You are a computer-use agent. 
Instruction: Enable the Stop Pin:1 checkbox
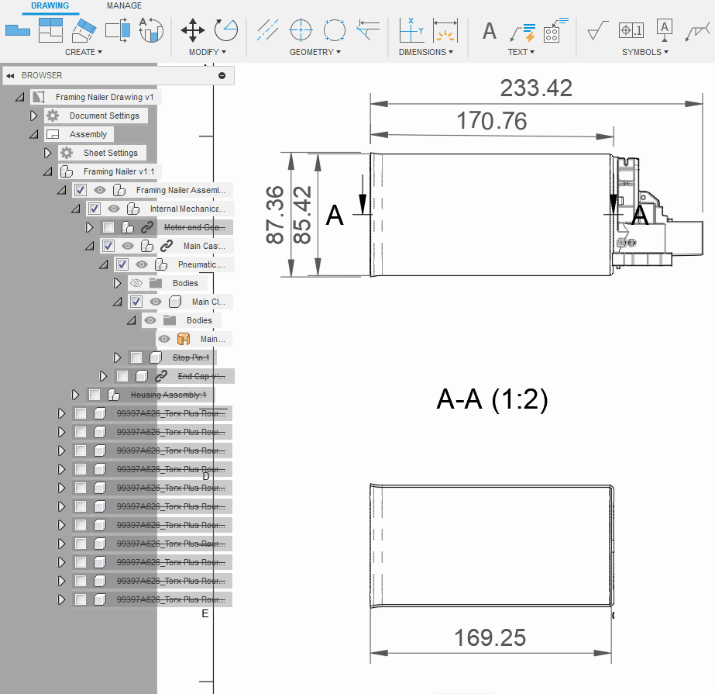coord(136,357)
